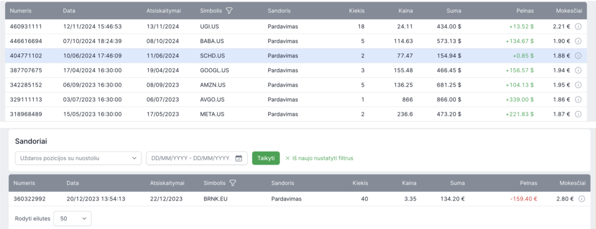Screen dimensions: 596x229
Task: Click Simbolis filter icon in upper table
Action: pos(229,10)
